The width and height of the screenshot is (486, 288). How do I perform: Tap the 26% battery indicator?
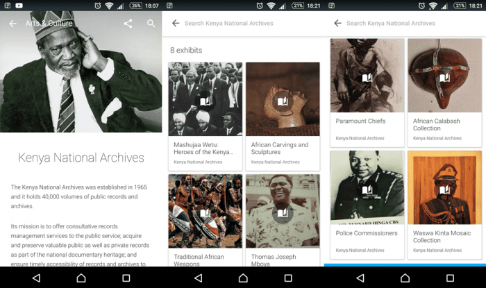(136, 6)
